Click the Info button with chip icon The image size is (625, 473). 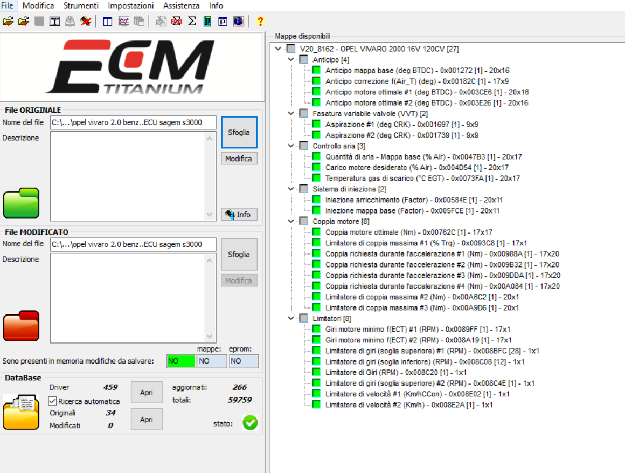coord(239,214)
